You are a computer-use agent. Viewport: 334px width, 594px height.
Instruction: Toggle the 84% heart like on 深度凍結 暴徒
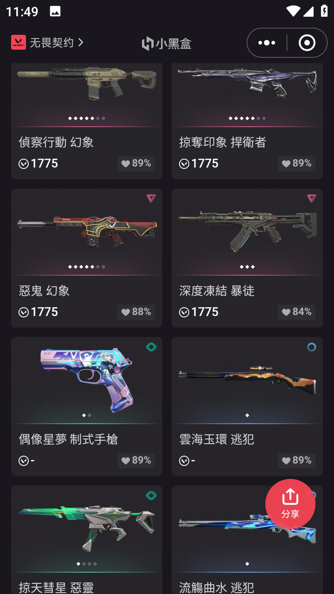(296, 312)
